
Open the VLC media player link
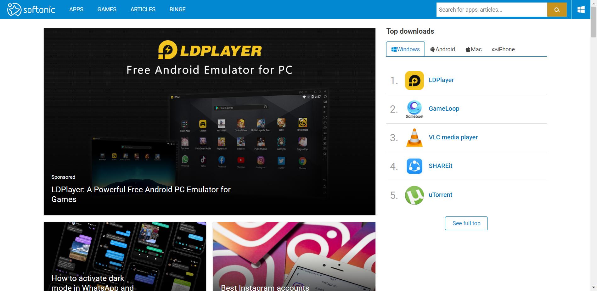click(x=453, y=137)
